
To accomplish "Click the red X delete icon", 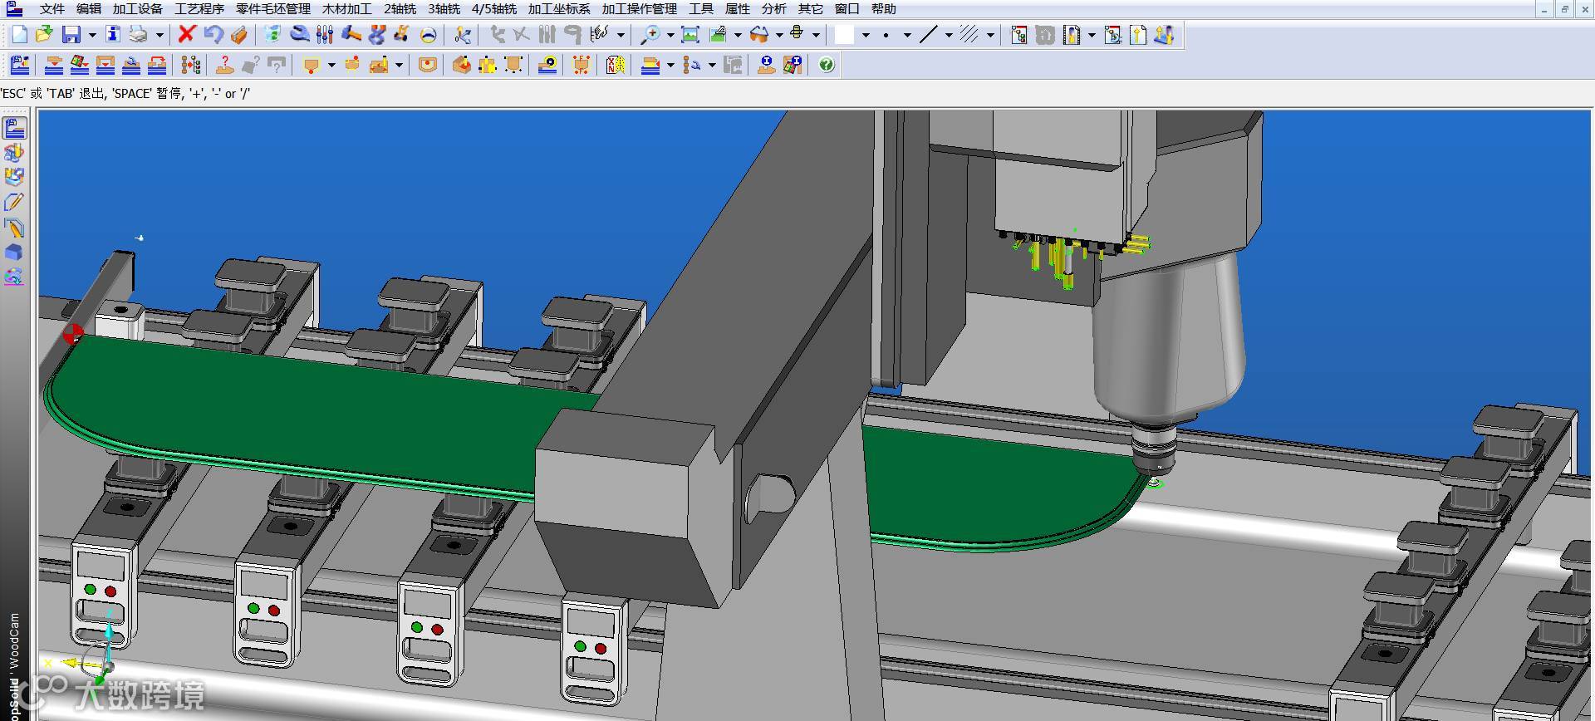I will pos(187,35).
